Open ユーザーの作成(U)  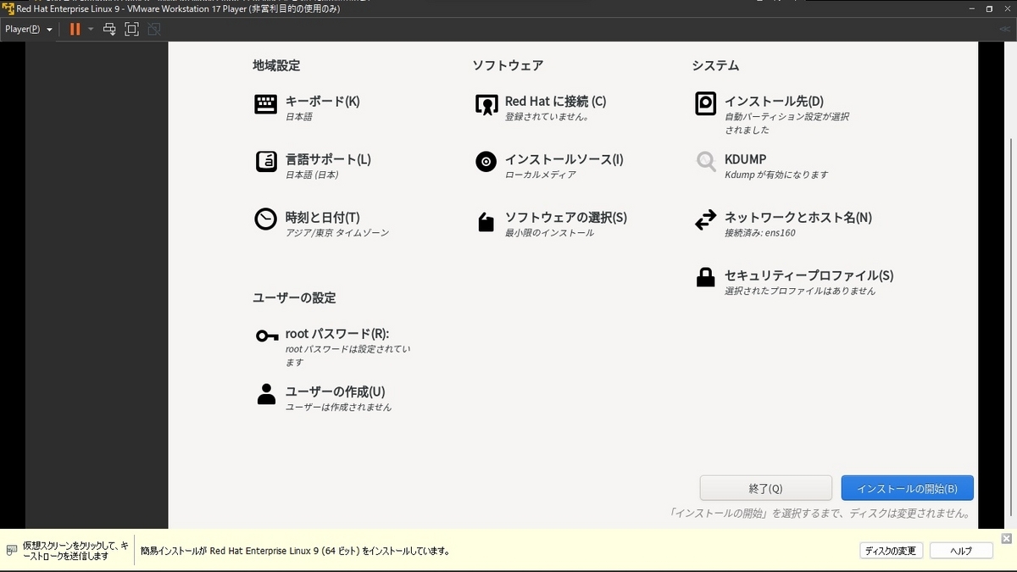[x=335, y=392]
